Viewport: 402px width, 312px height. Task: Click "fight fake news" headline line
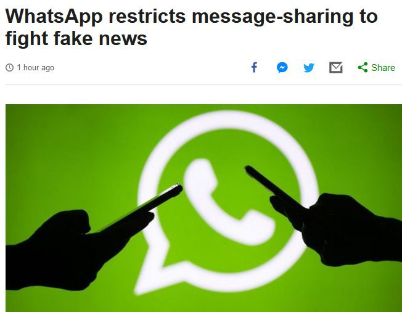pyautogui.click(x=76, y=38)
